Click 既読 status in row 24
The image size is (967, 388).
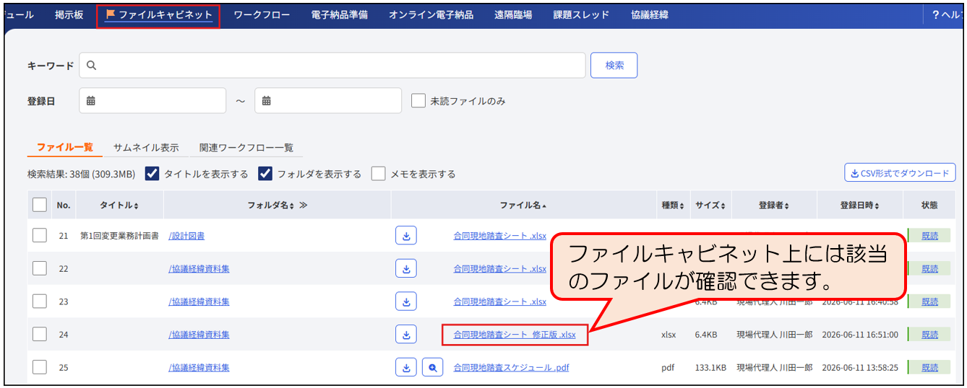point(929,335)
